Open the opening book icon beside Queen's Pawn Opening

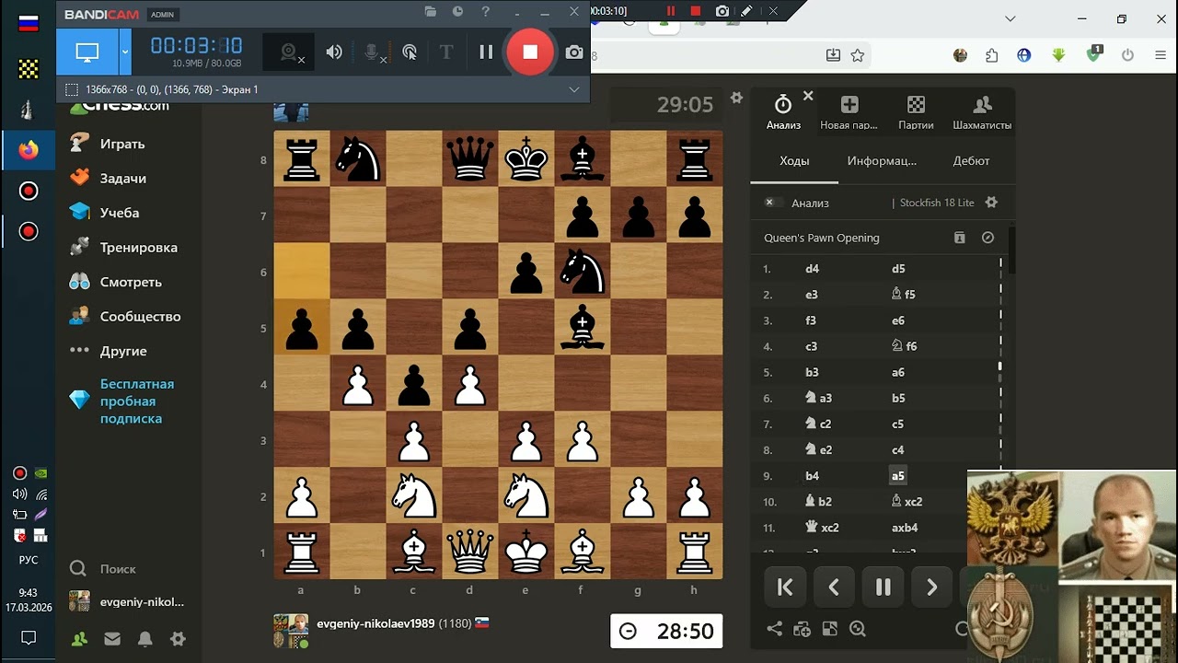(960, 238)
